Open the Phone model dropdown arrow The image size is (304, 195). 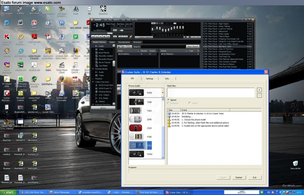(163, 93)
